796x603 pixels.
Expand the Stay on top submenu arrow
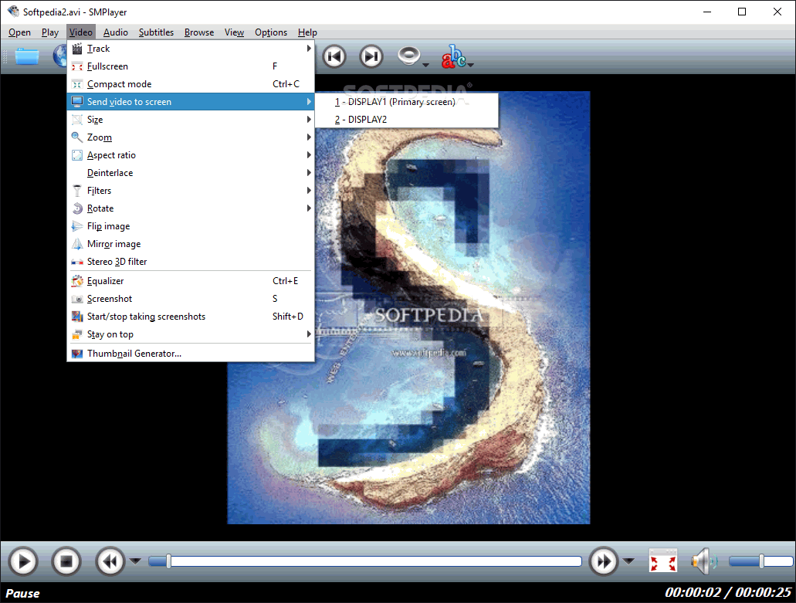pos(309,334)
